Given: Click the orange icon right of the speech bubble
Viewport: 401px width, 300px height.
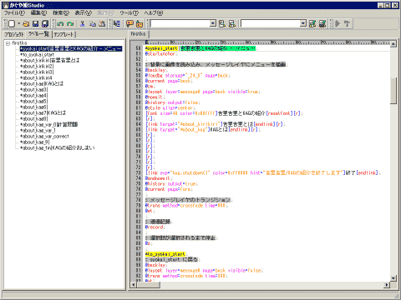Looking at the screenshot, I should point(140,24).
